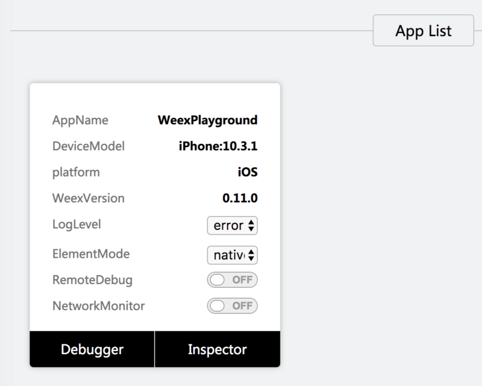Open the Inspector button
Image resolution: width=482 pixels, height=386 pixels.
(x=218, y=349)
